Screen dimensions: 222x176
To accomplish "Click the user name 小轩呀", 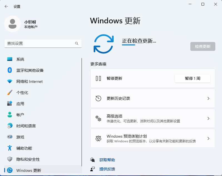I will click(30, 22).
